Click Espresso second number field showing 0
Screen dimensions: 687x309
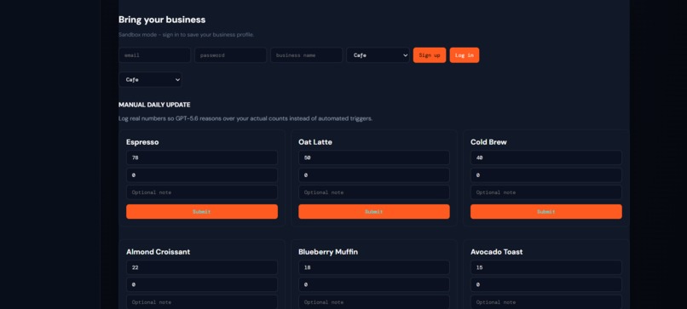click(x=202, y=175)
